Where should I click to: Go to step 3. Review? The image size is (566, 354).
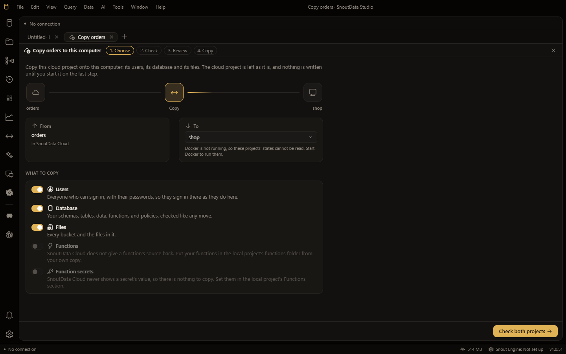pyautogui.click(x=178, y=51)
